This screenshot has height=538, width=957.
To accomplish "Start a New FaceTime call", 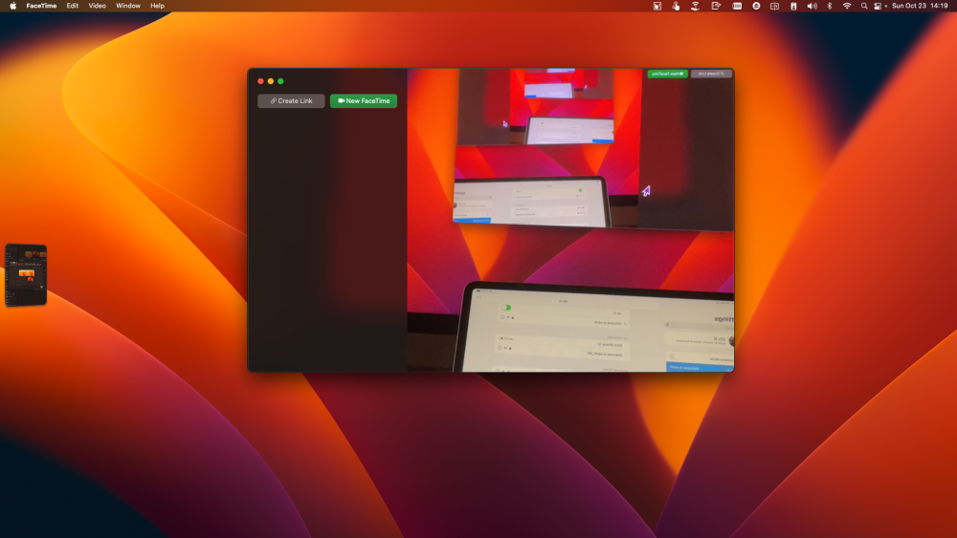I will pos(364,100).
